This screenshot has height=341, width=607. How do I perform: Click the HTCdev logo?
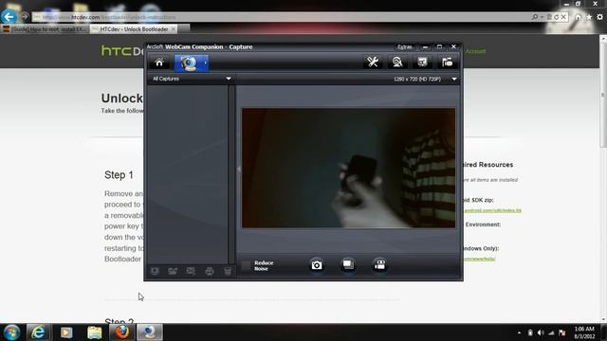122,50
